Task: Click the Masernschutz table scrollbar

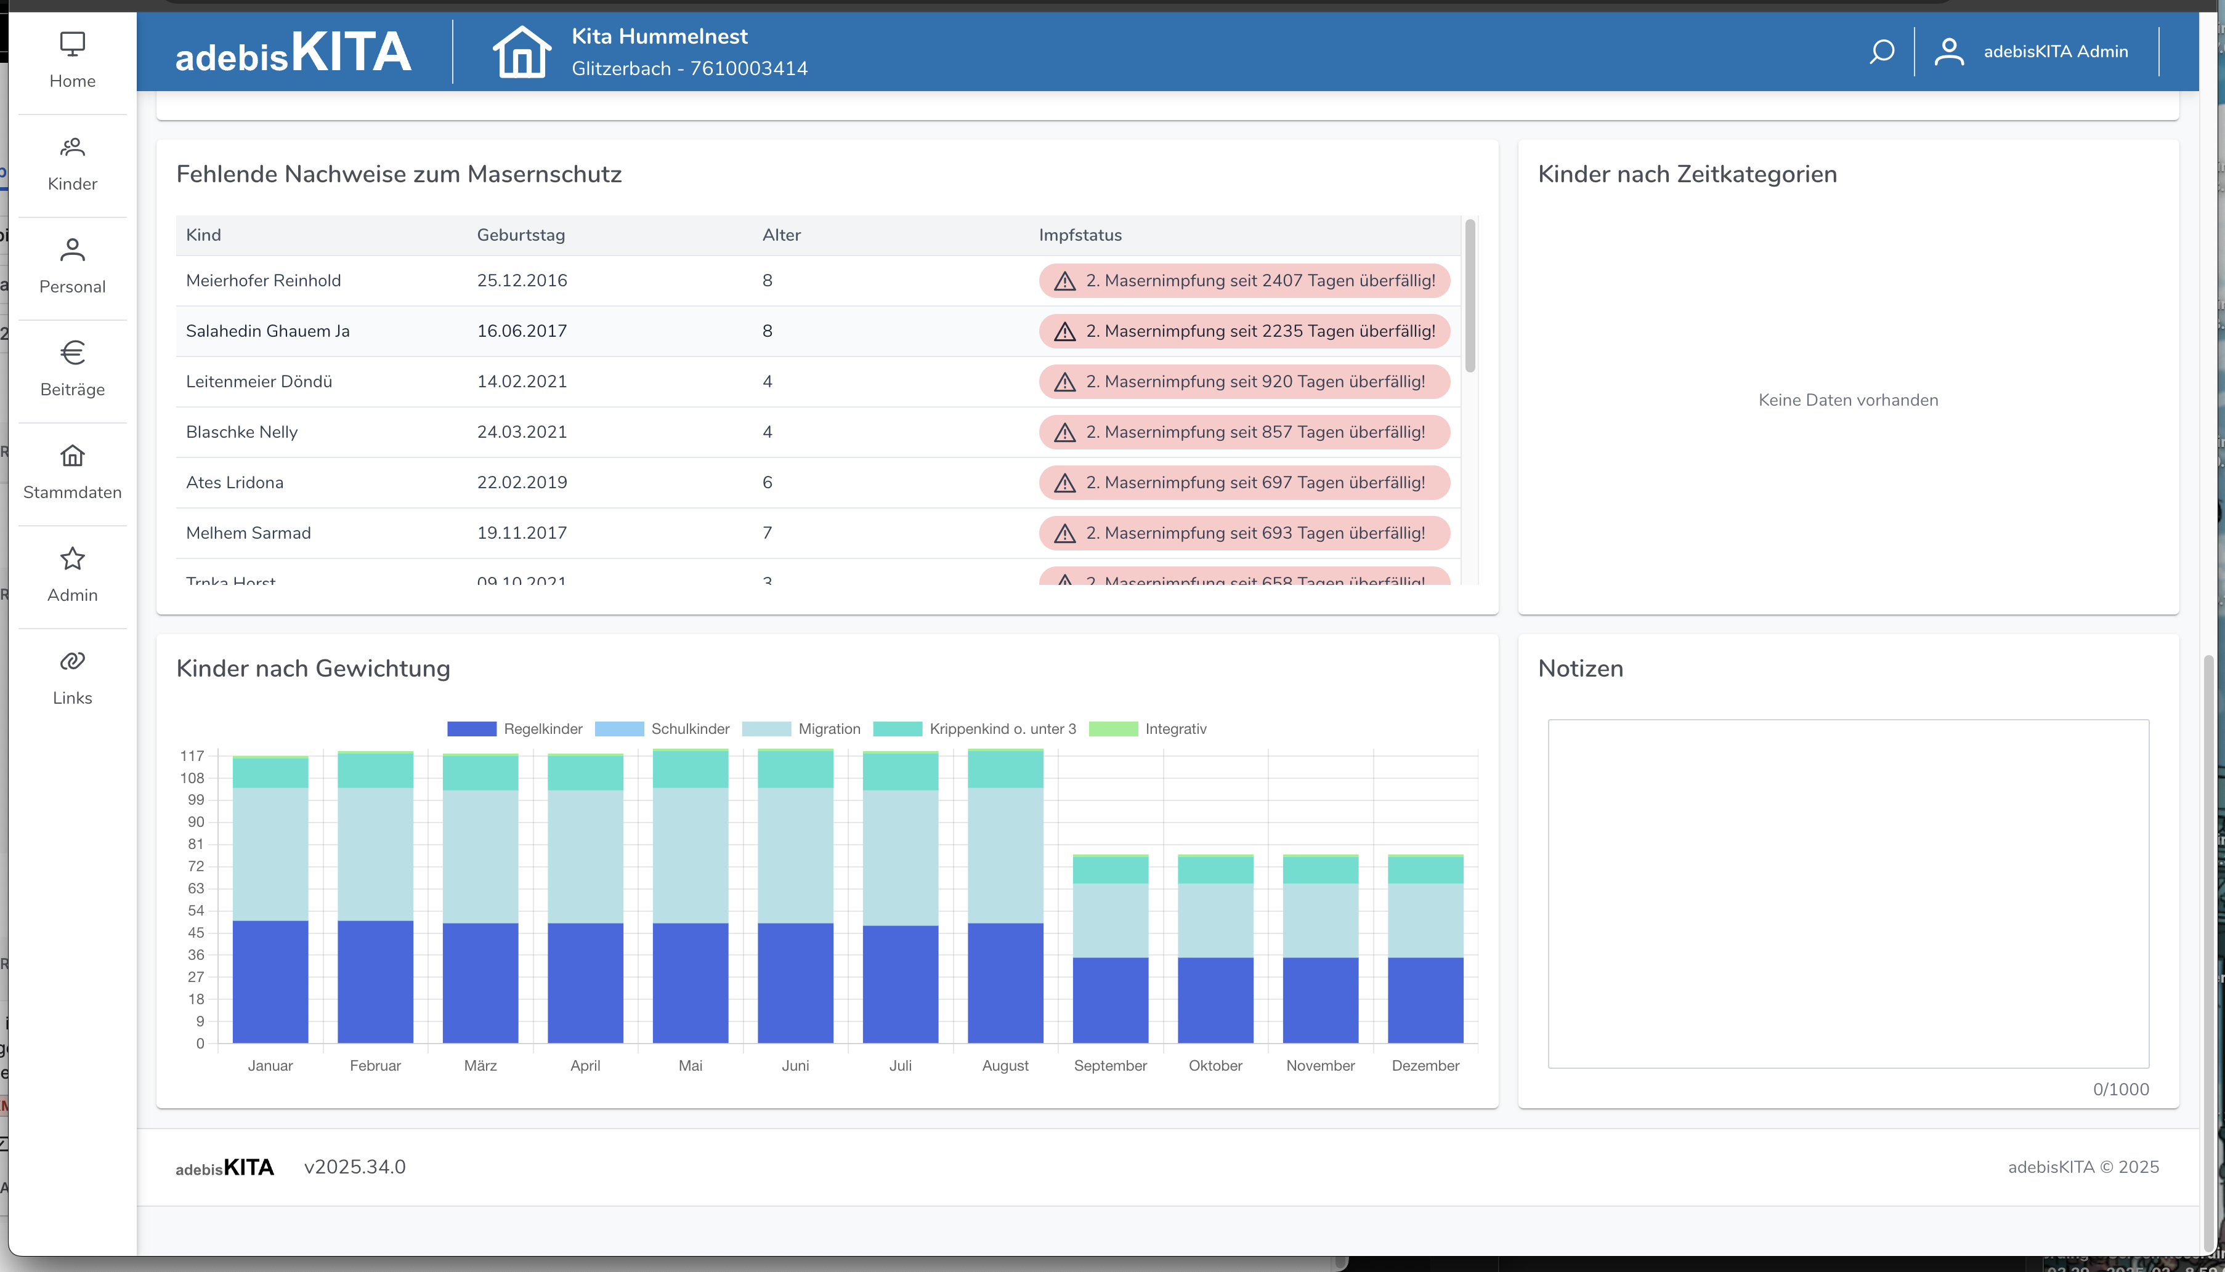Action: tap(1470, 297)
